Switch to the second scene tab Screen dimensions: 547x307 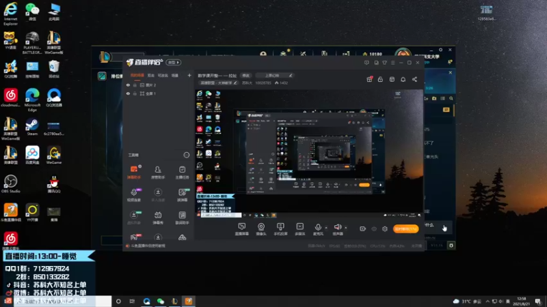[150, 75]
